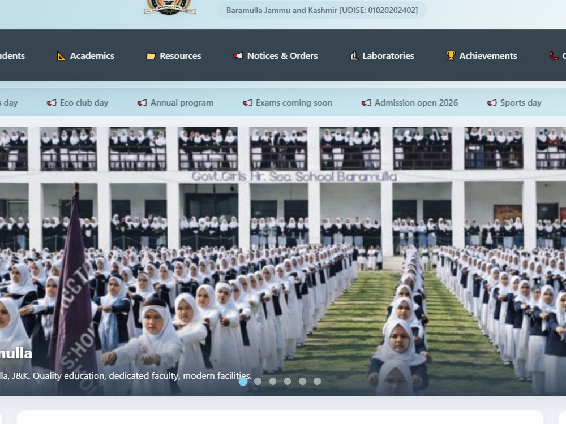
Task: Open the Laboratories menu
Action: (382, 56)
